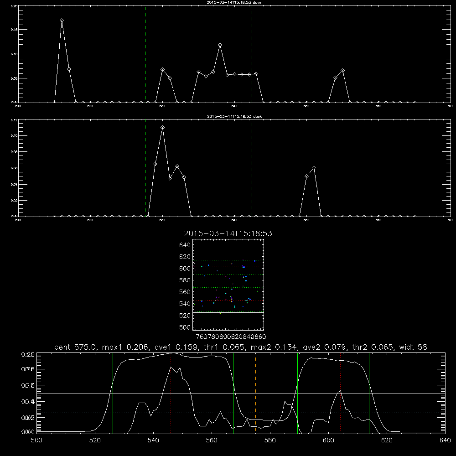The width and height of the screenshot is (456, 456).
Task: Click the y-axis label 640 of scatter plot
Action: pyautogui.click(x=185, y=245)
